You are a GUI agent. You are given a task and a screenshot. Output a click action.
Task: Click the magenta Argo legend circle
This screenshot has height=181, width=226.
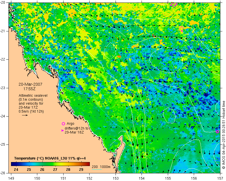pos(63,124)
